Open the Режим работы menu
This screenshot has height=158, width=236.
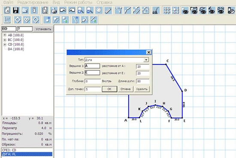point(78,3)
